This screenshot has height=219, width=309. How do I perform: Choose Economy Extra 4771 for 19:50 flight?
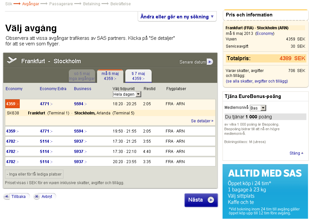pos(46,131)
